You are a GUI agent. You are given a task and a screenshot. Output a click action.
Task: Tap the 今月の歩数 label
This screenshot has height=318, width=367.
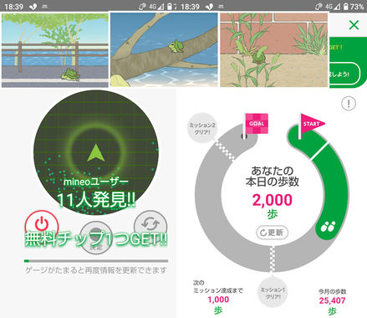(332, 291)
